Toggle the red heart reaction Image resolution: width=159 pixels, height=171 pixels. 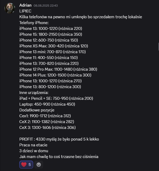click(x=26, y=165)
